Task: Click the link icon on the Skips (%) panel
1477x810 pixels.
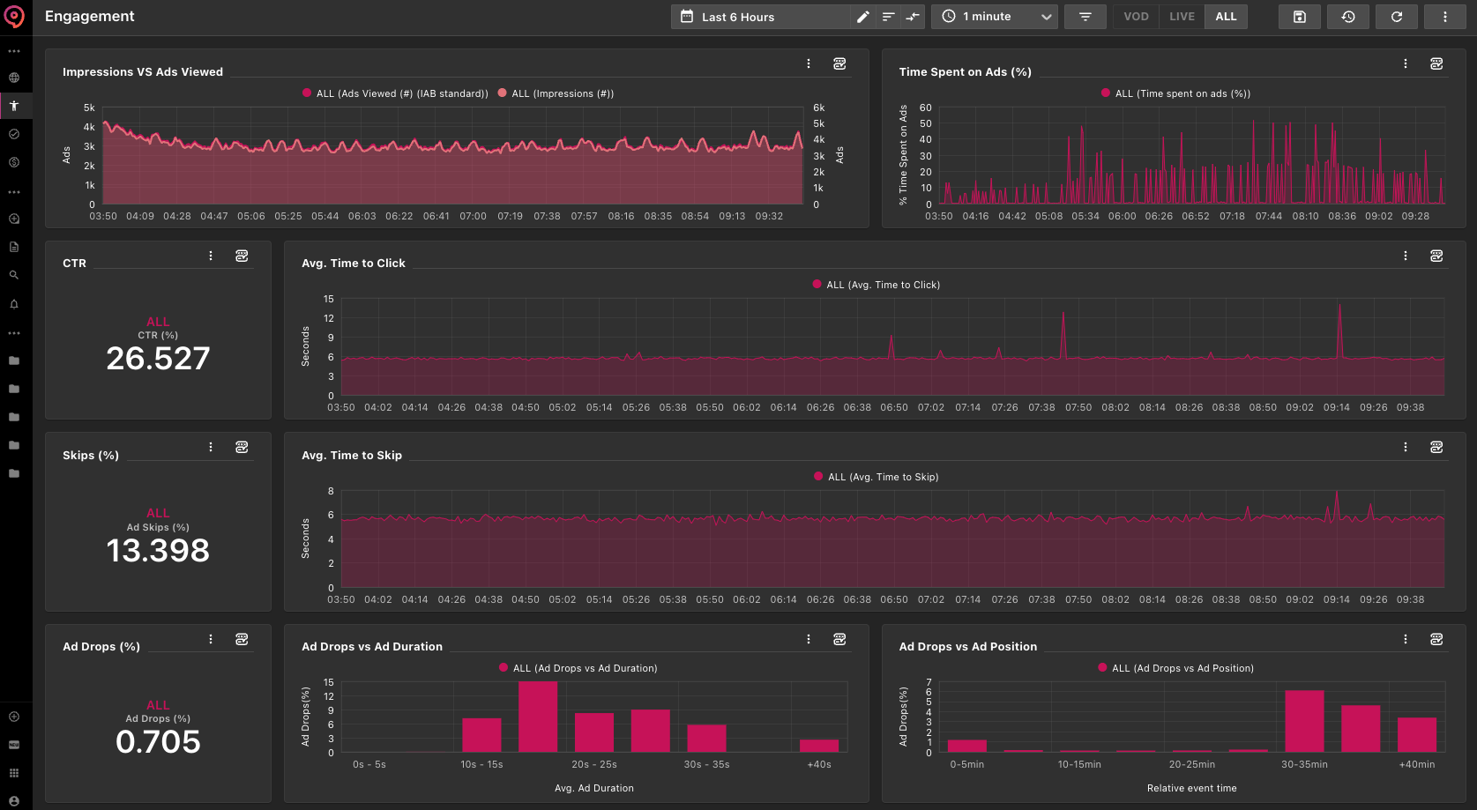Action: coord(242,447)
